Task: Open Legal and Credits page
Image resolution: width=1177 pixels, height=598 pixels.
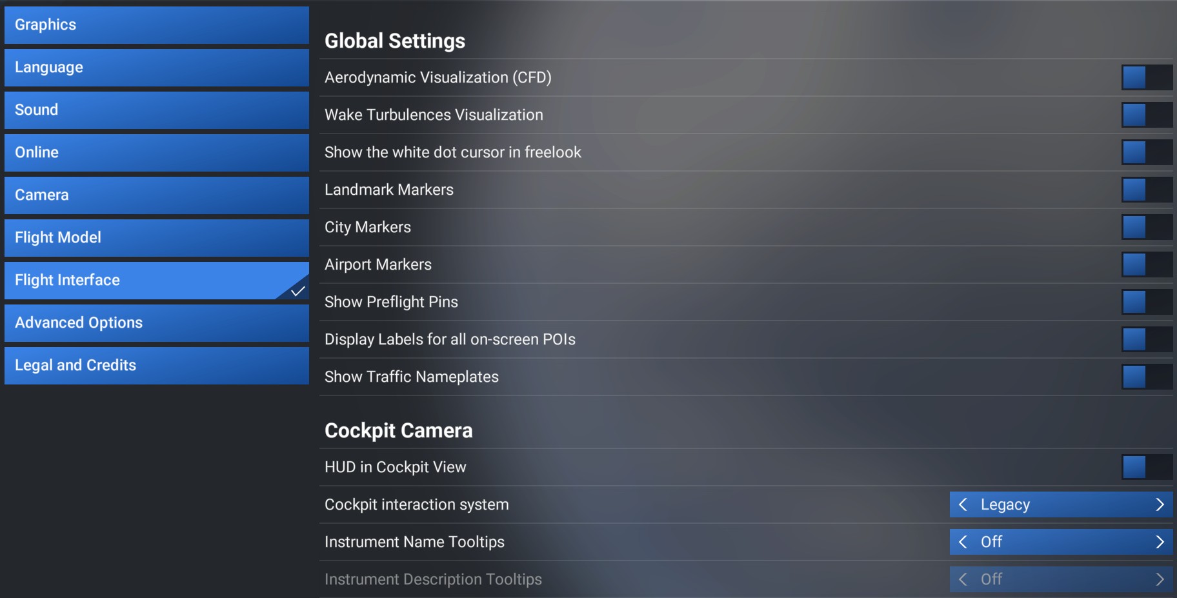Action: 156,366
